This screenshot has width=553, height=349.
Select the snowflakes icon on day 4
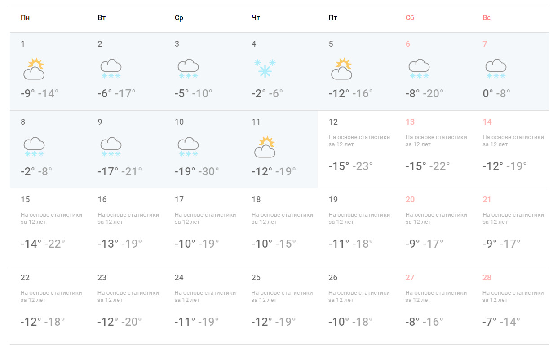(265, 69)
